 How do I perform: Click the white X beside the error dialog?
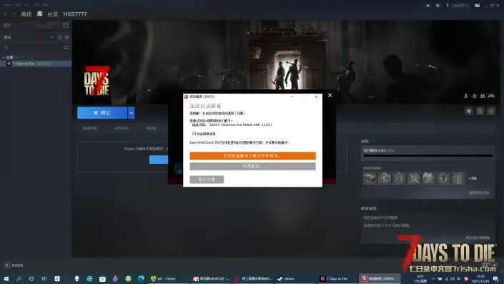(330, 95)
